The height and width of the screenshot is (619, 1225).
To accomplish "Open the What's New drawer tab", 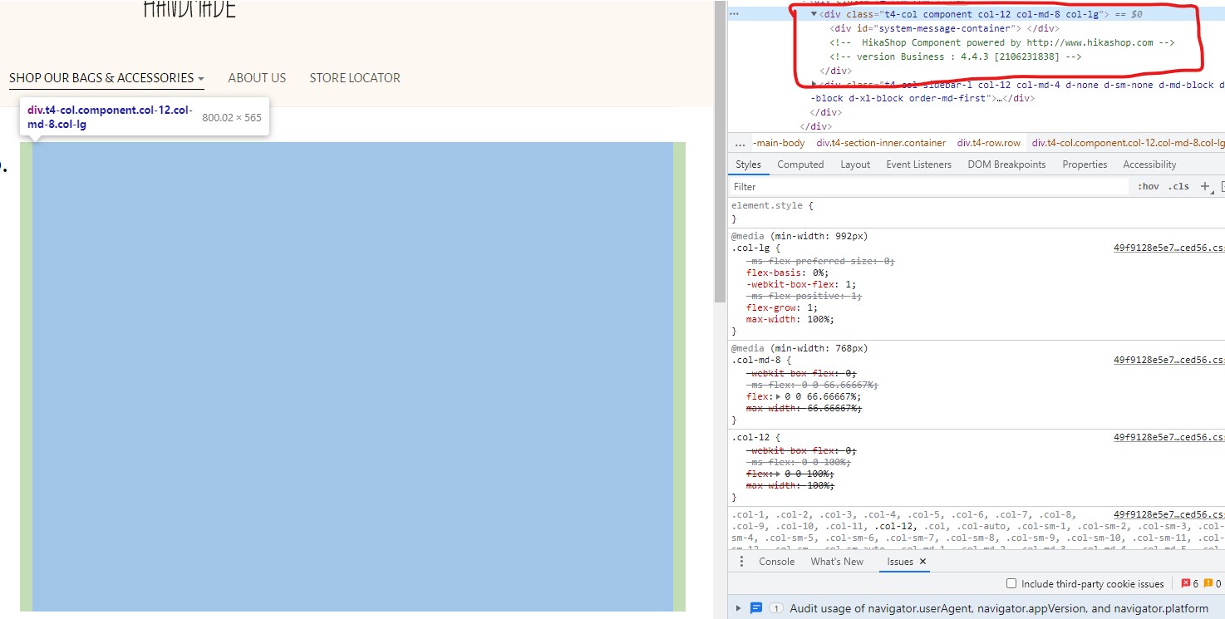I will (837, 562).
